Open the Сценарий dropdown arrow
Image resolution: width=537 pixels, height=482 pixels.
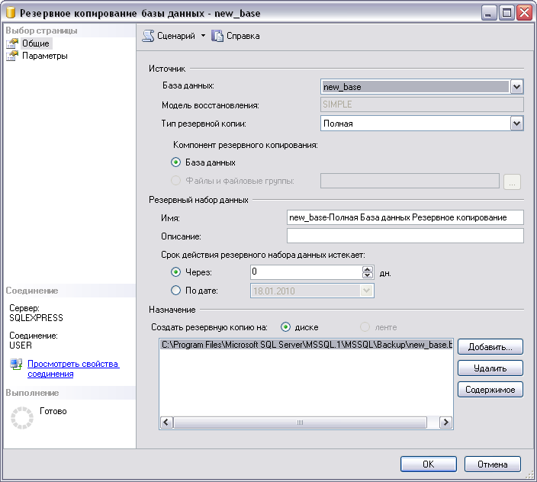(x=203, y=36)
